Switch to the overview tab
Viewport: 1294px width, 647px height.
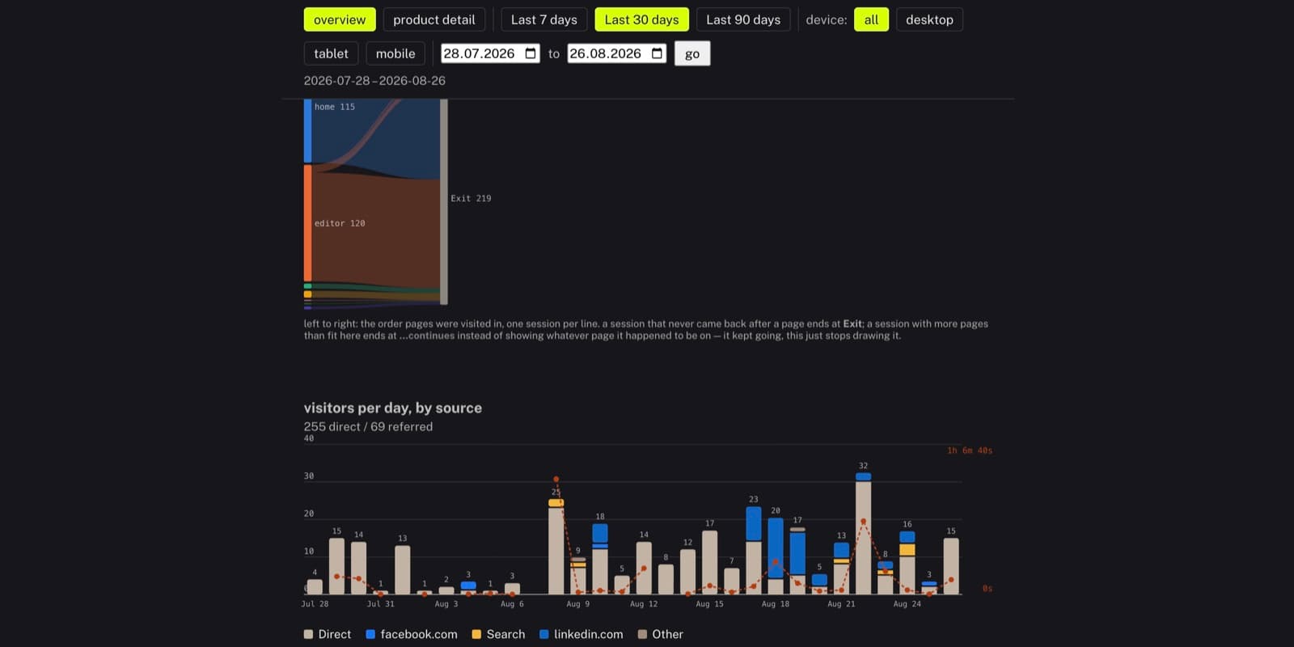(x=340, y=19)
